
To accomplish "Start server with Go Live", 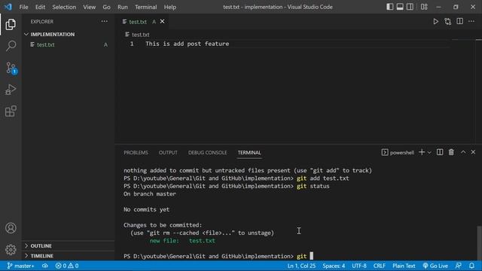I will pos(435,266).
